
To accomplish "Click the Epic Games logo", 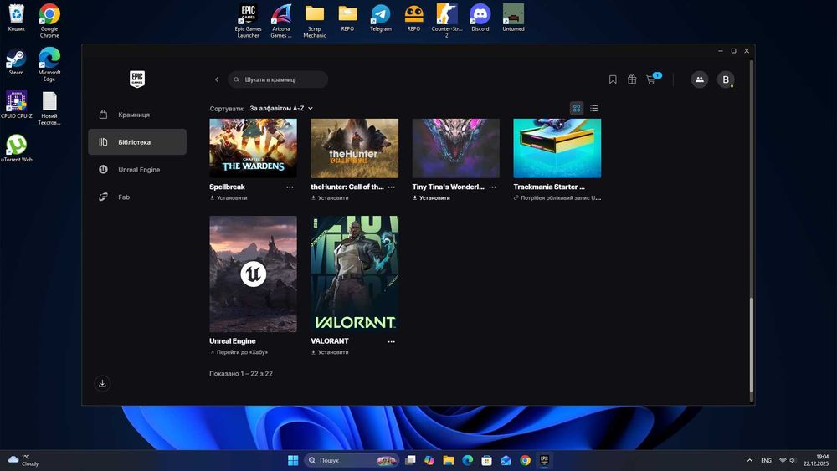I will coord(137,79).
